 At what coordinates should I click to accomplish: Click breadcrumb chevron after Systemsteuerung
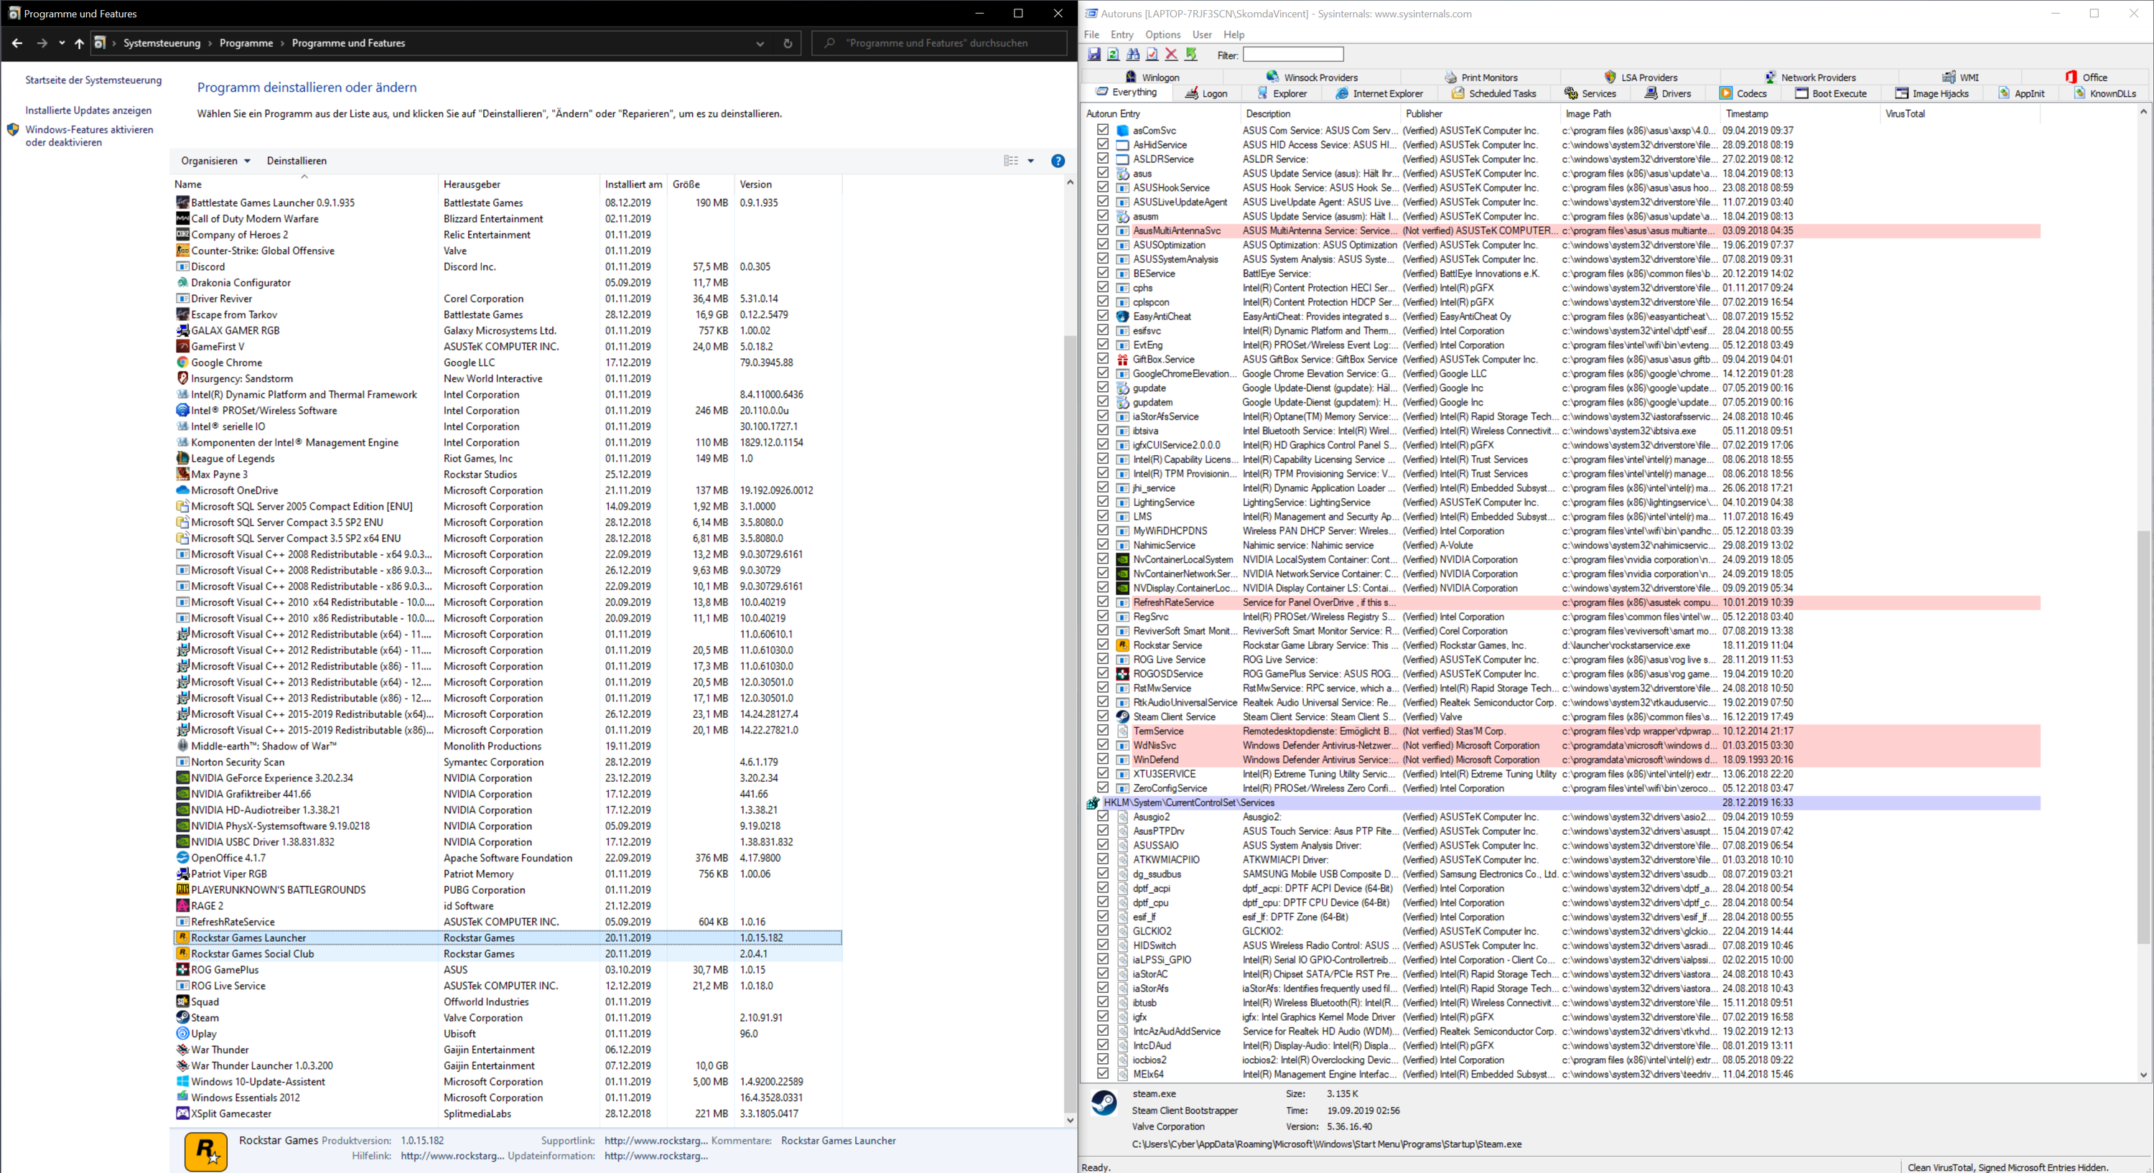pyautogui.click(x=210, y=44)
